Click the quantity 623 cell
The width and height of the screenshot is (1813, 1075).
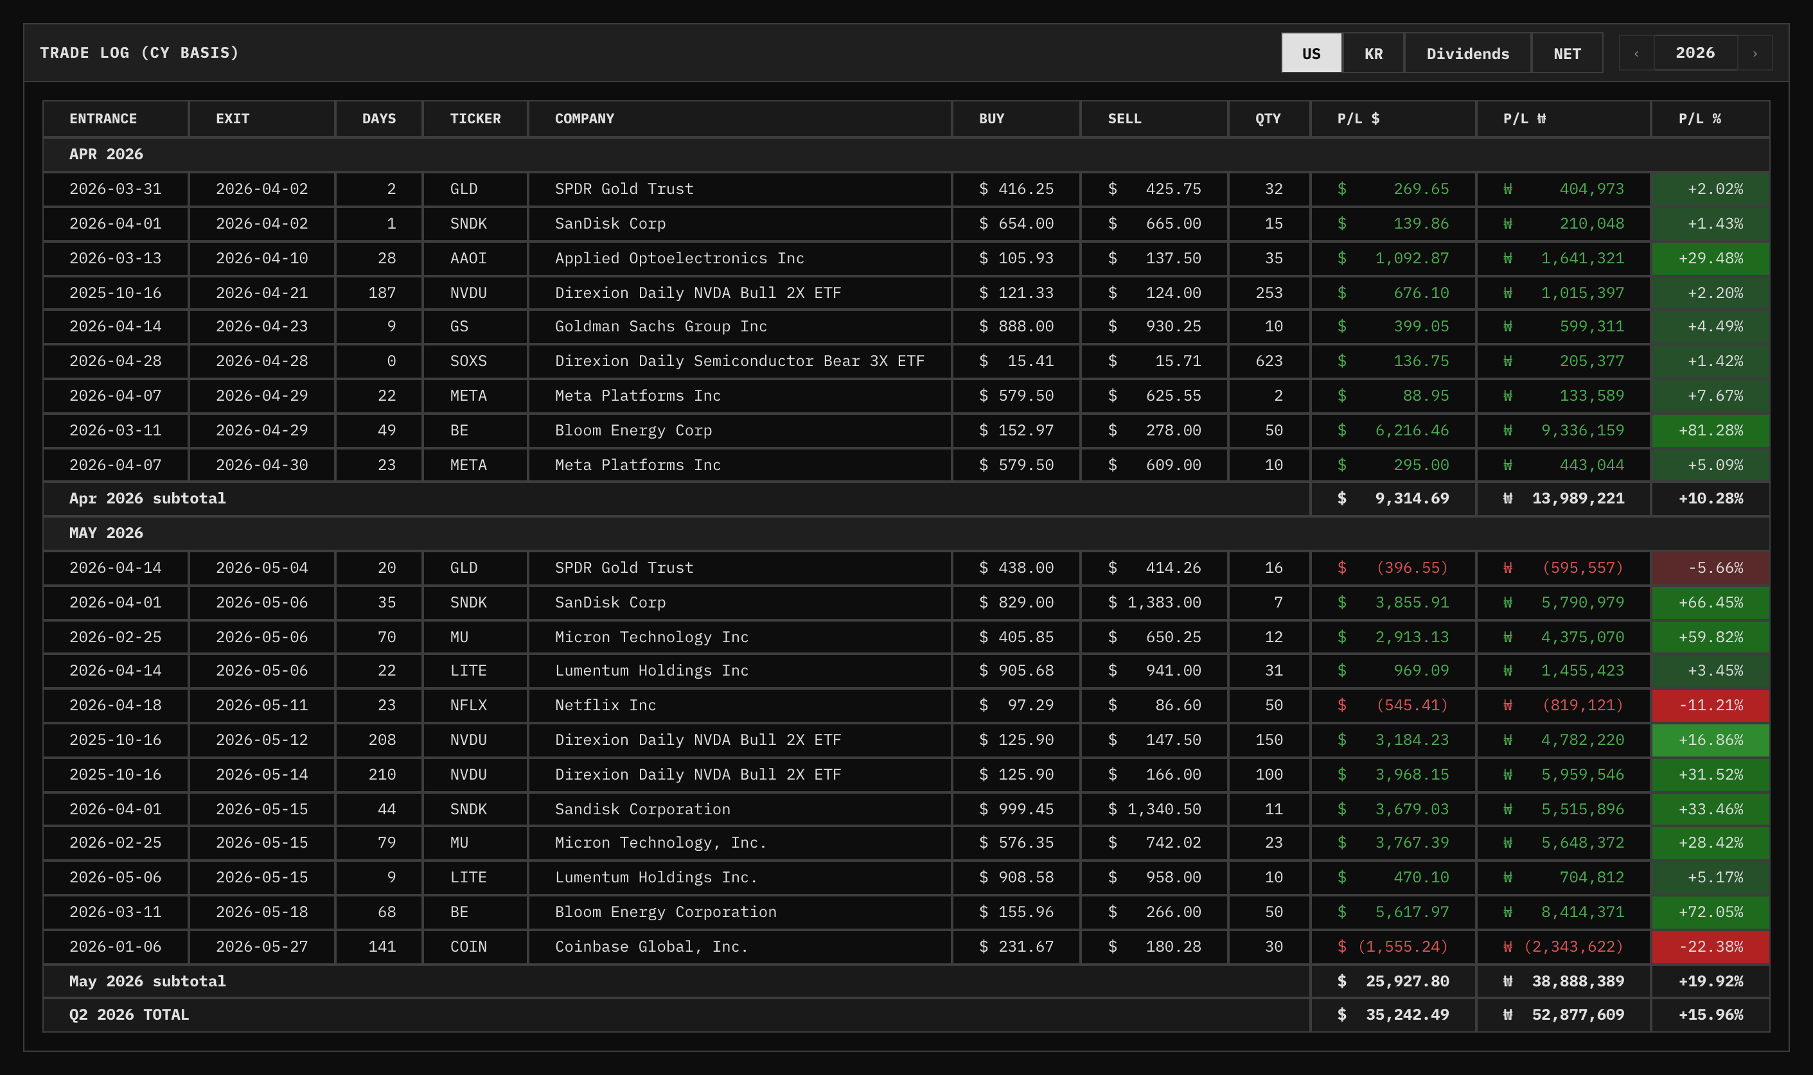pos(1269,362)
